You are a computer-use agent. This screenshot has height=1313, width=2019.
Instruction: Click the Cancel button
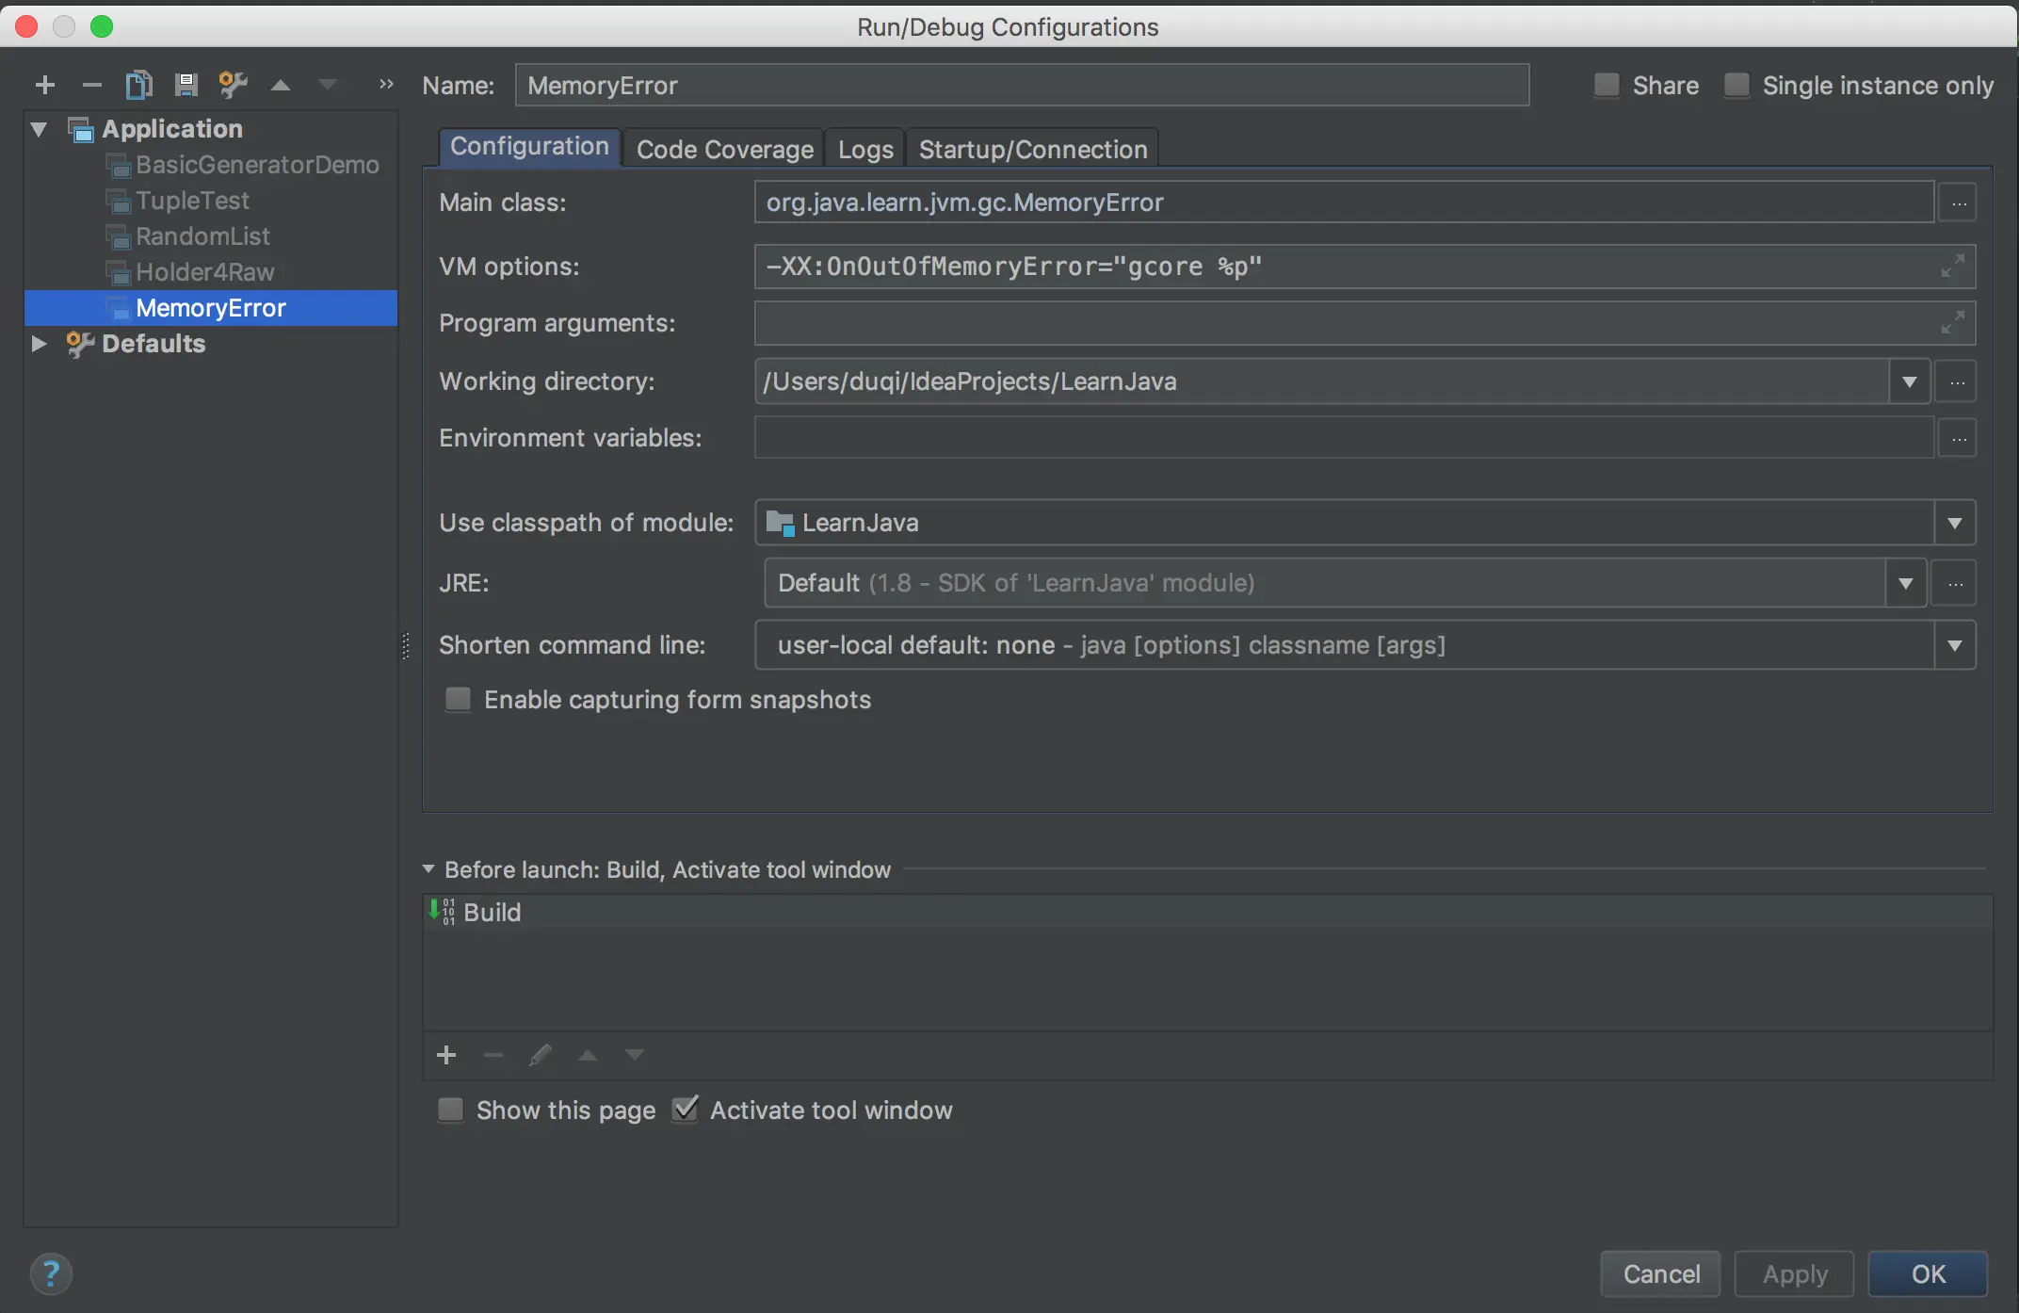(x=1660, y=1273)
